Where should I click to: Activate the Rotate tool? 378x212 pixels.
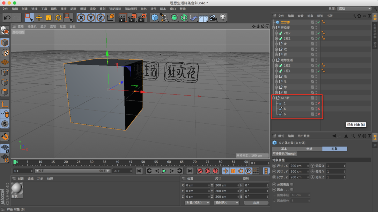pyautogui.click(x=58, y=18)
